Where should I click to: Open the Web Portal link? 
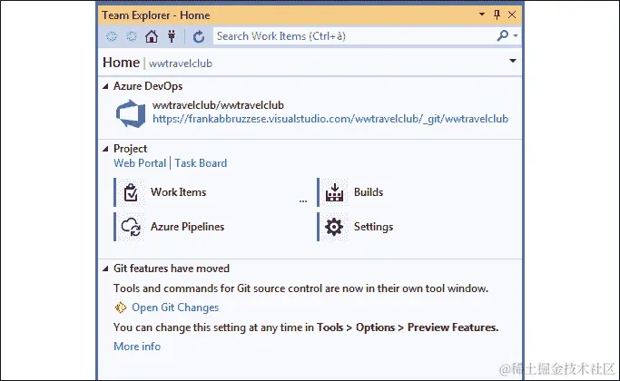140,163
